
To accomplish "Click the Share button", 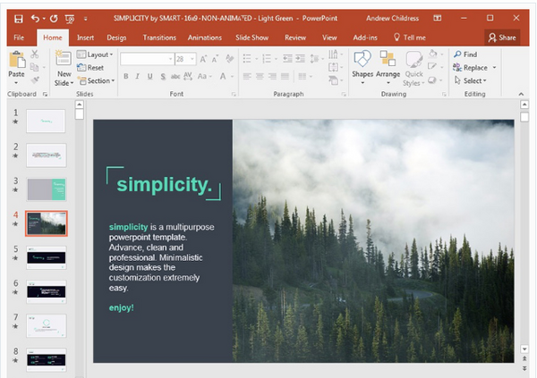I will pos(502,38).
